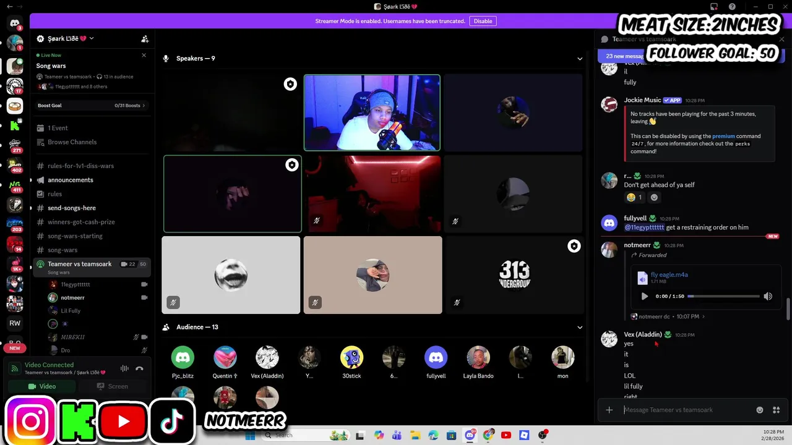Click the taskbar Search box
This screenshot has width=792, height=445.
pos(304,435)
